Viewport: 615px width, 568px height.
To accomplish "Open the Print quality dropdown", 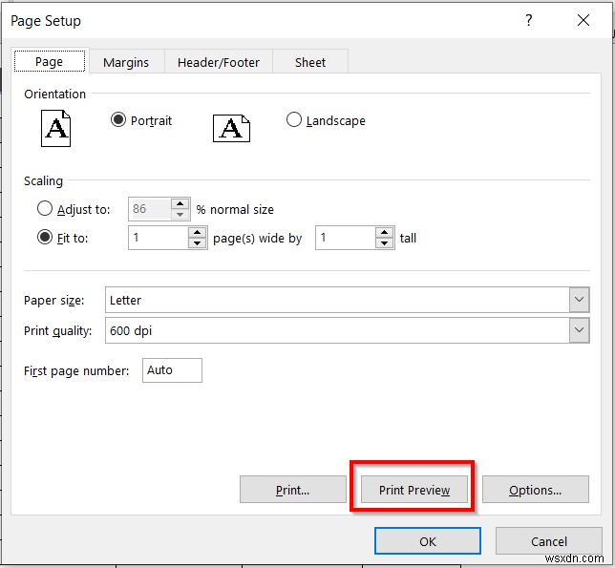I will [580, 330].
